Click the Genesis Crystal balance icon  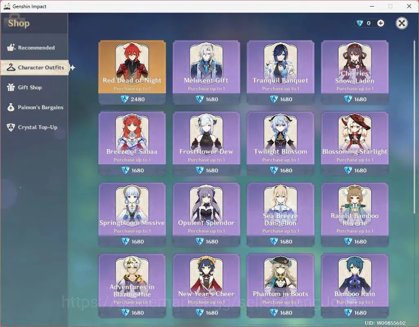click(x=360, y=23)
